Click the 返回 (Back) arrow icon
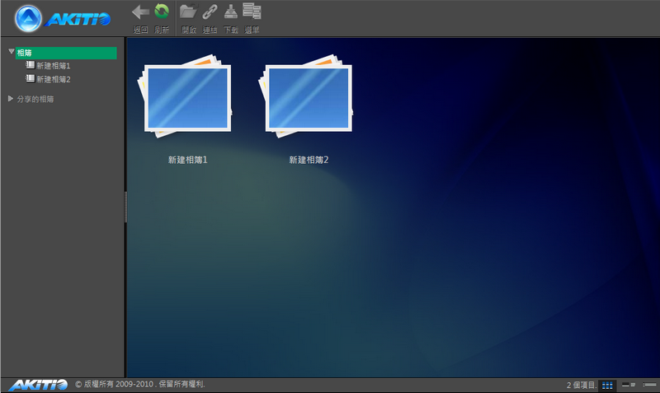This screenshot has width=660, height=393. point(140,12)
